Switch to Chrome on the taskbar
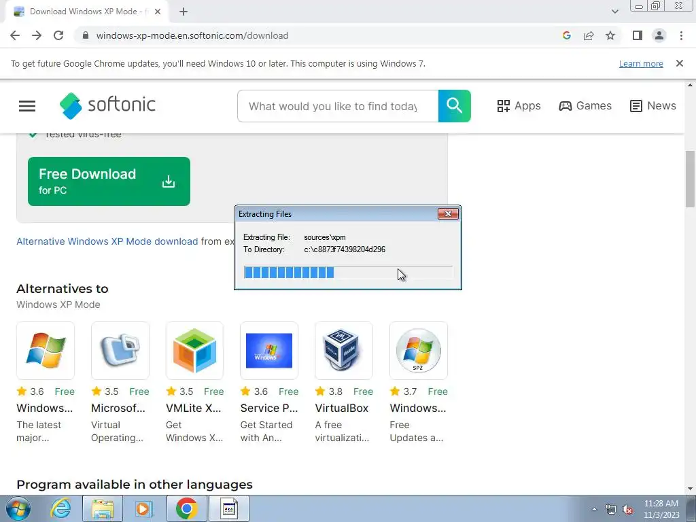This screenshot has height=522, width=696. click(x=186, y=508)
